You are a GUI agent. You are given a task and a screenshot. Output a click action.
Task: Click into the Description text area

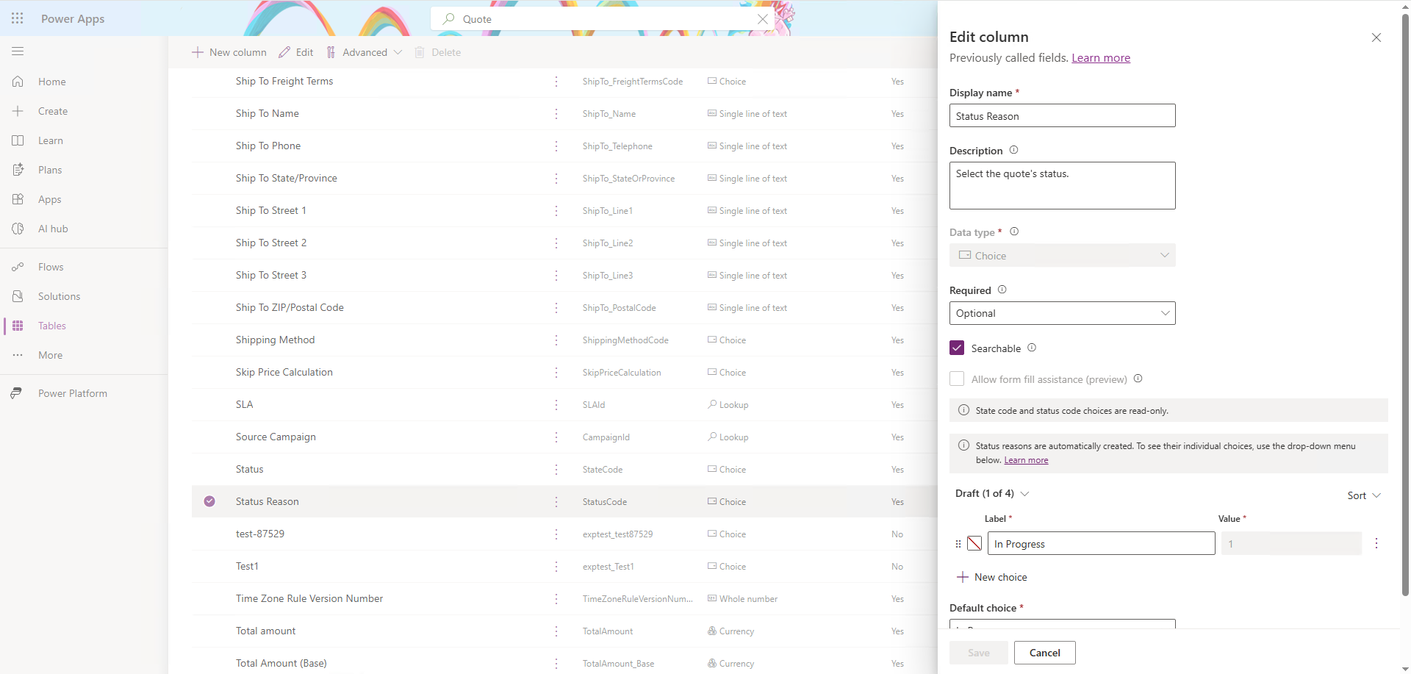tap(1063, 185)
